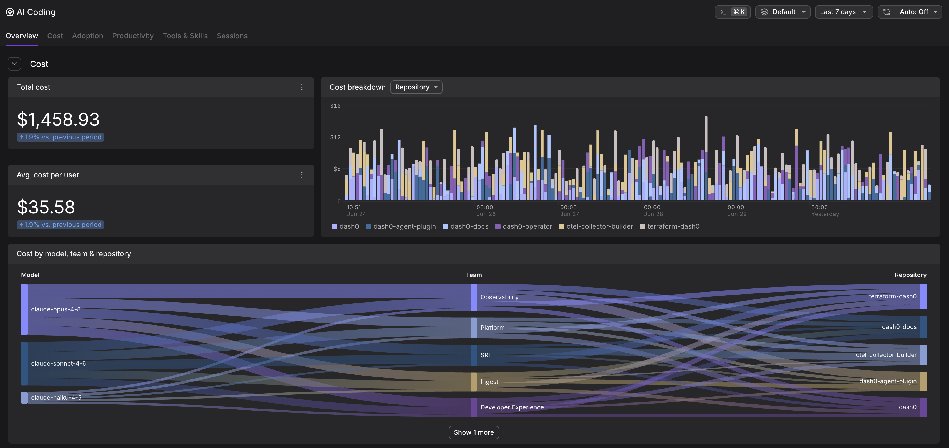Viewport: 949px width, 448px height.
Task: Click the $1,458.93 total cost value
Action: (58, 119)
